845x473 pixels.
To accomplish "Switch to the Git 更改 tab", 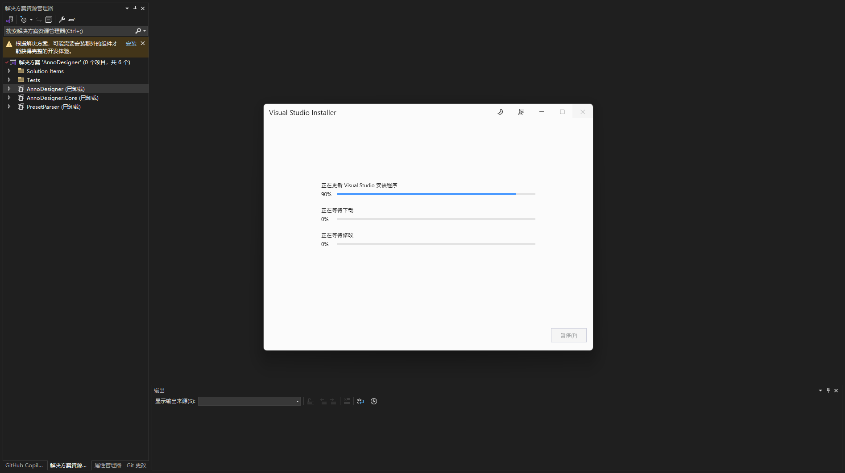I will point(137,465).
